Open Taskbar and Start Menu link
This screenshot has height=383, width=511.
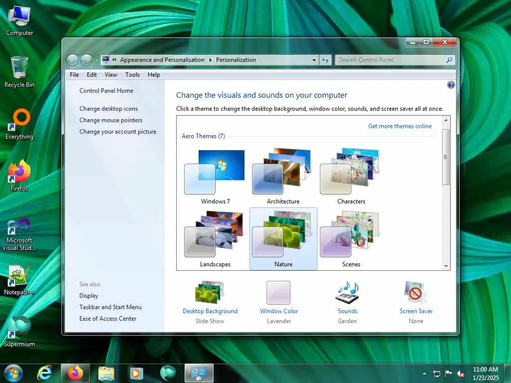(x=110, y=307)
